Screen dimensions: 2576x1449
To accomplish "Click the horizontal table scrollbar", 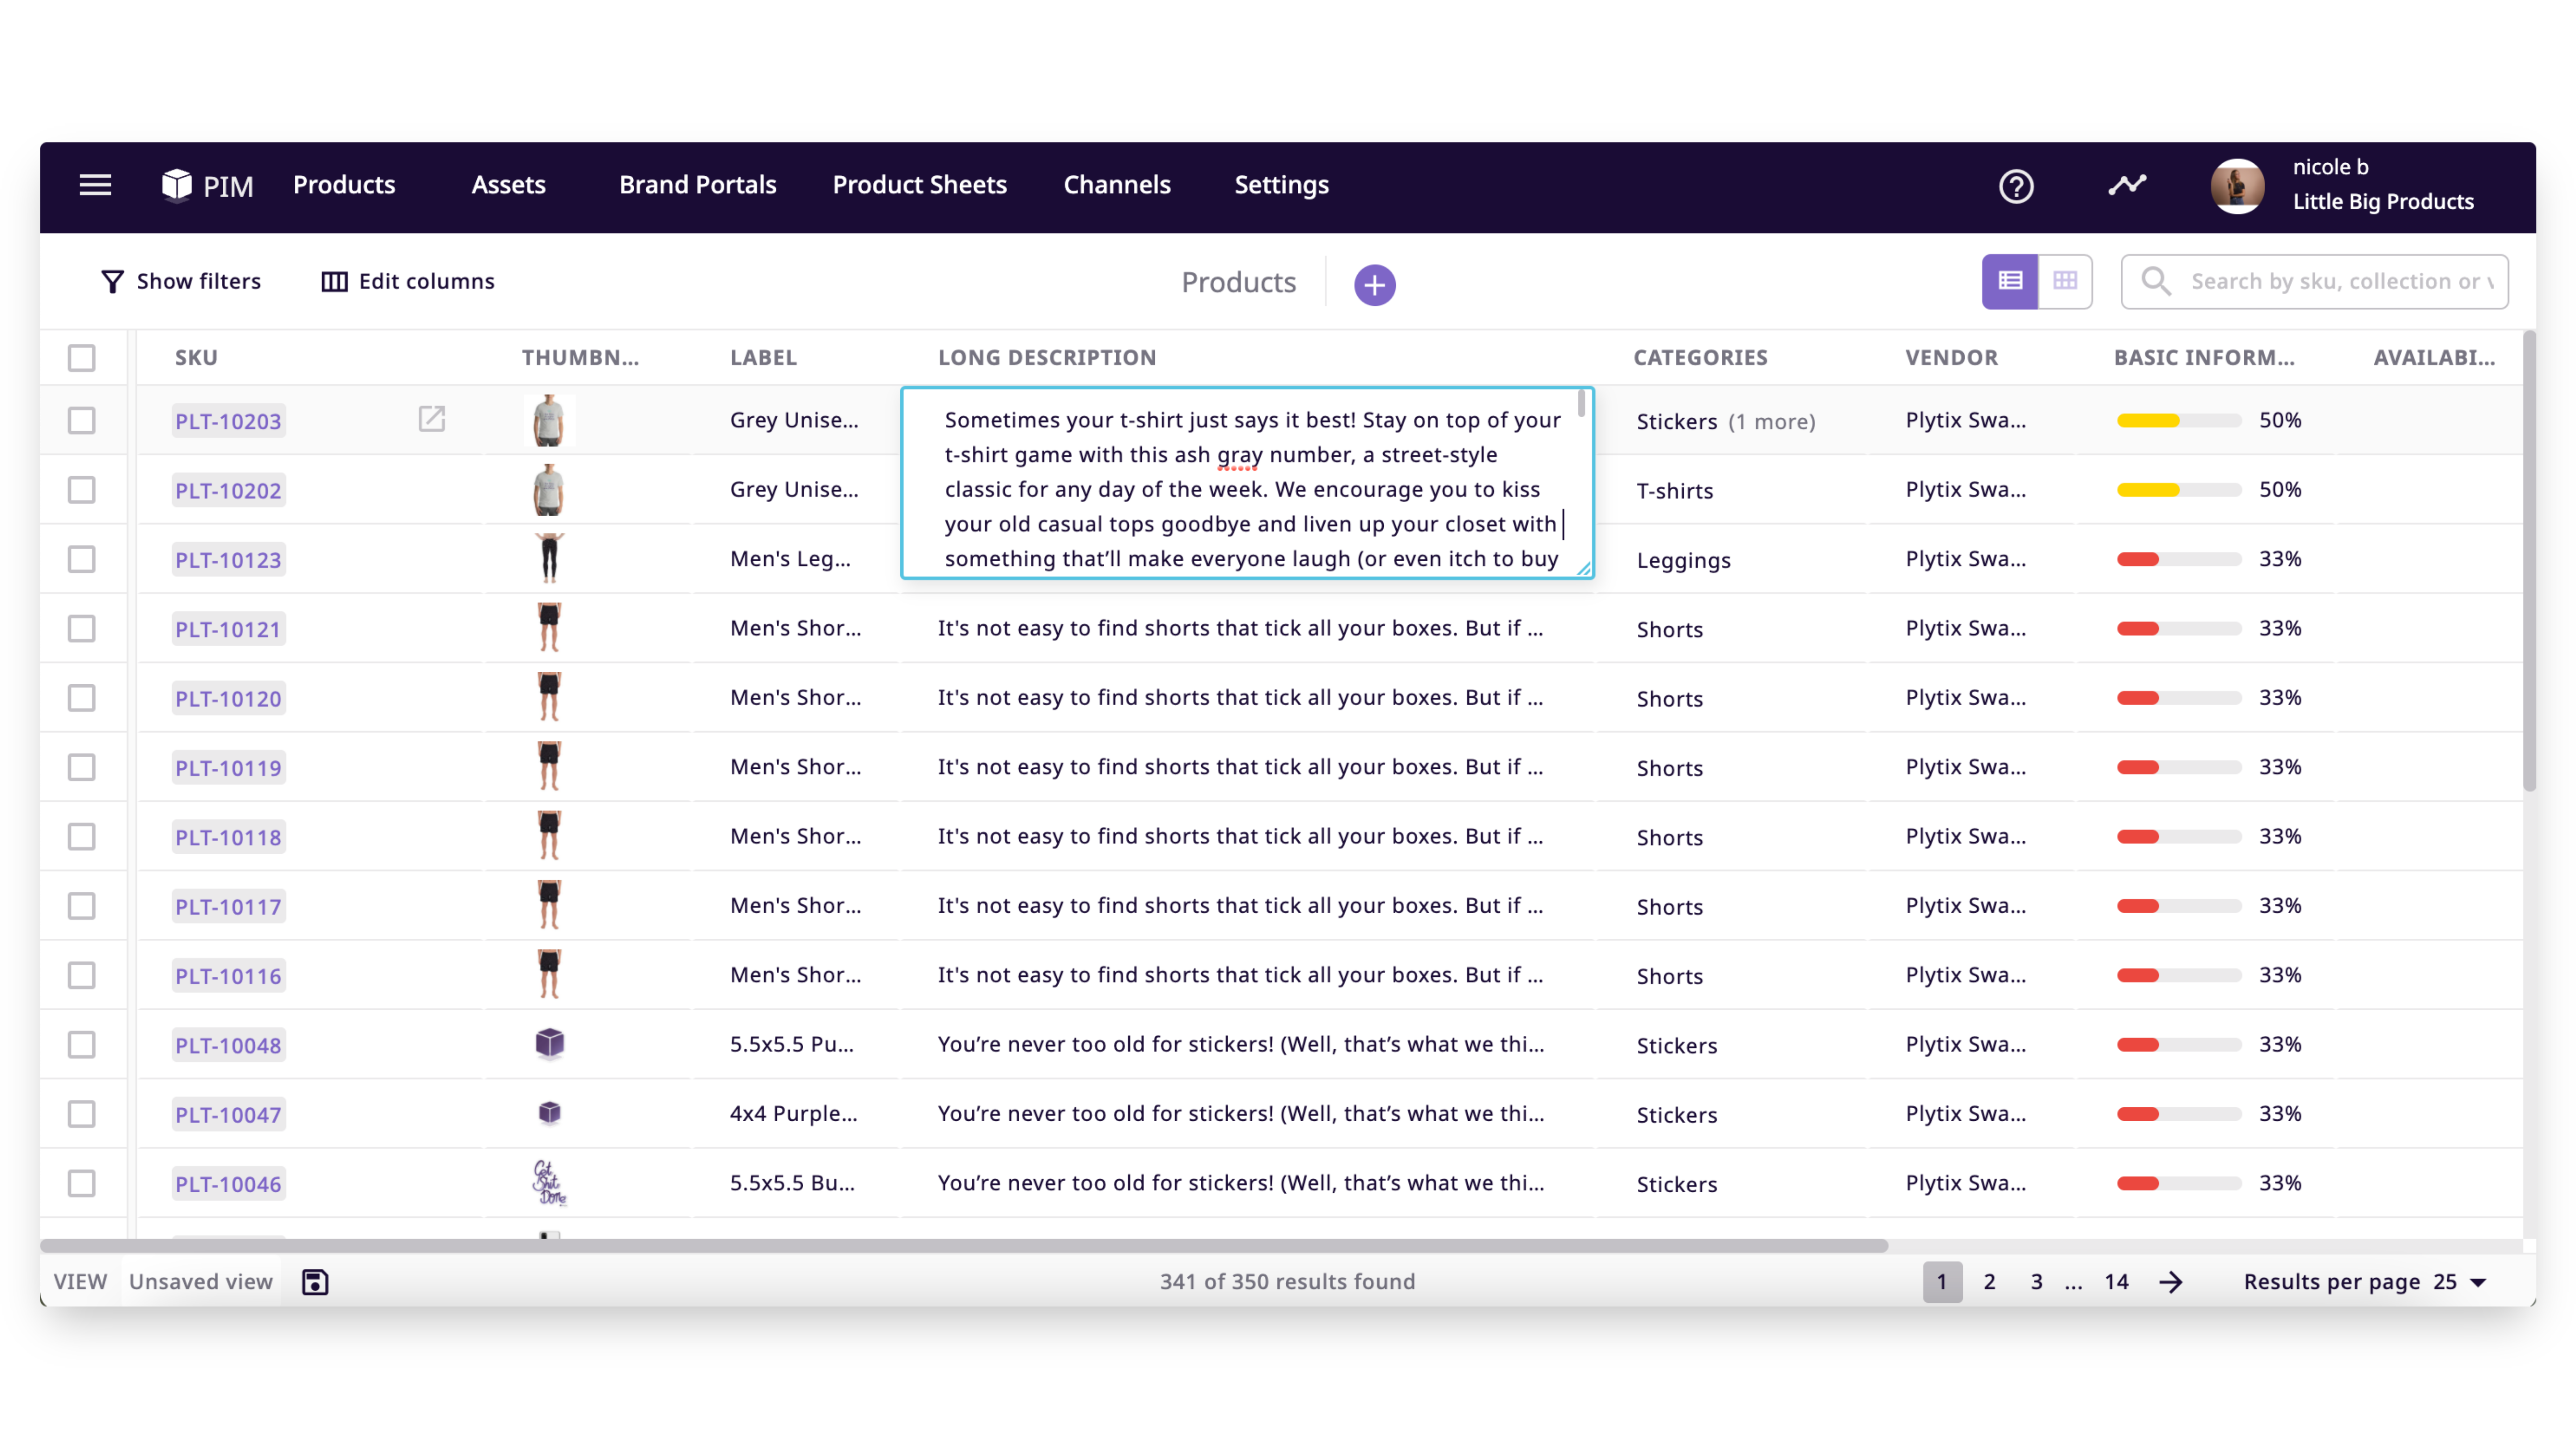I will [x=964, y=1245].
